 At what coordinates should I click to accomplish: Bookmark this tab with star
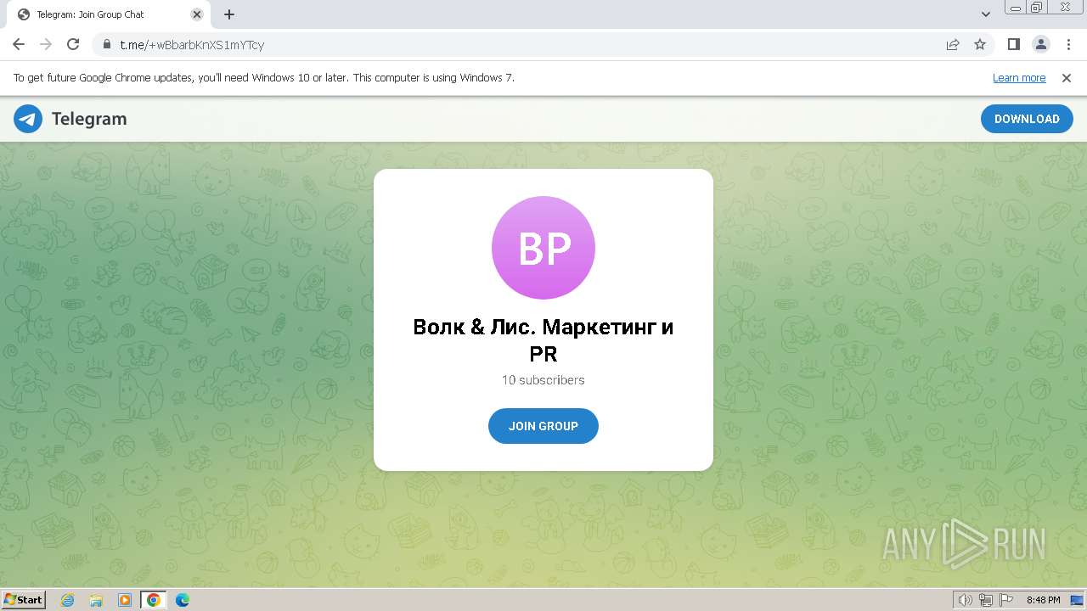pos(980,45)
